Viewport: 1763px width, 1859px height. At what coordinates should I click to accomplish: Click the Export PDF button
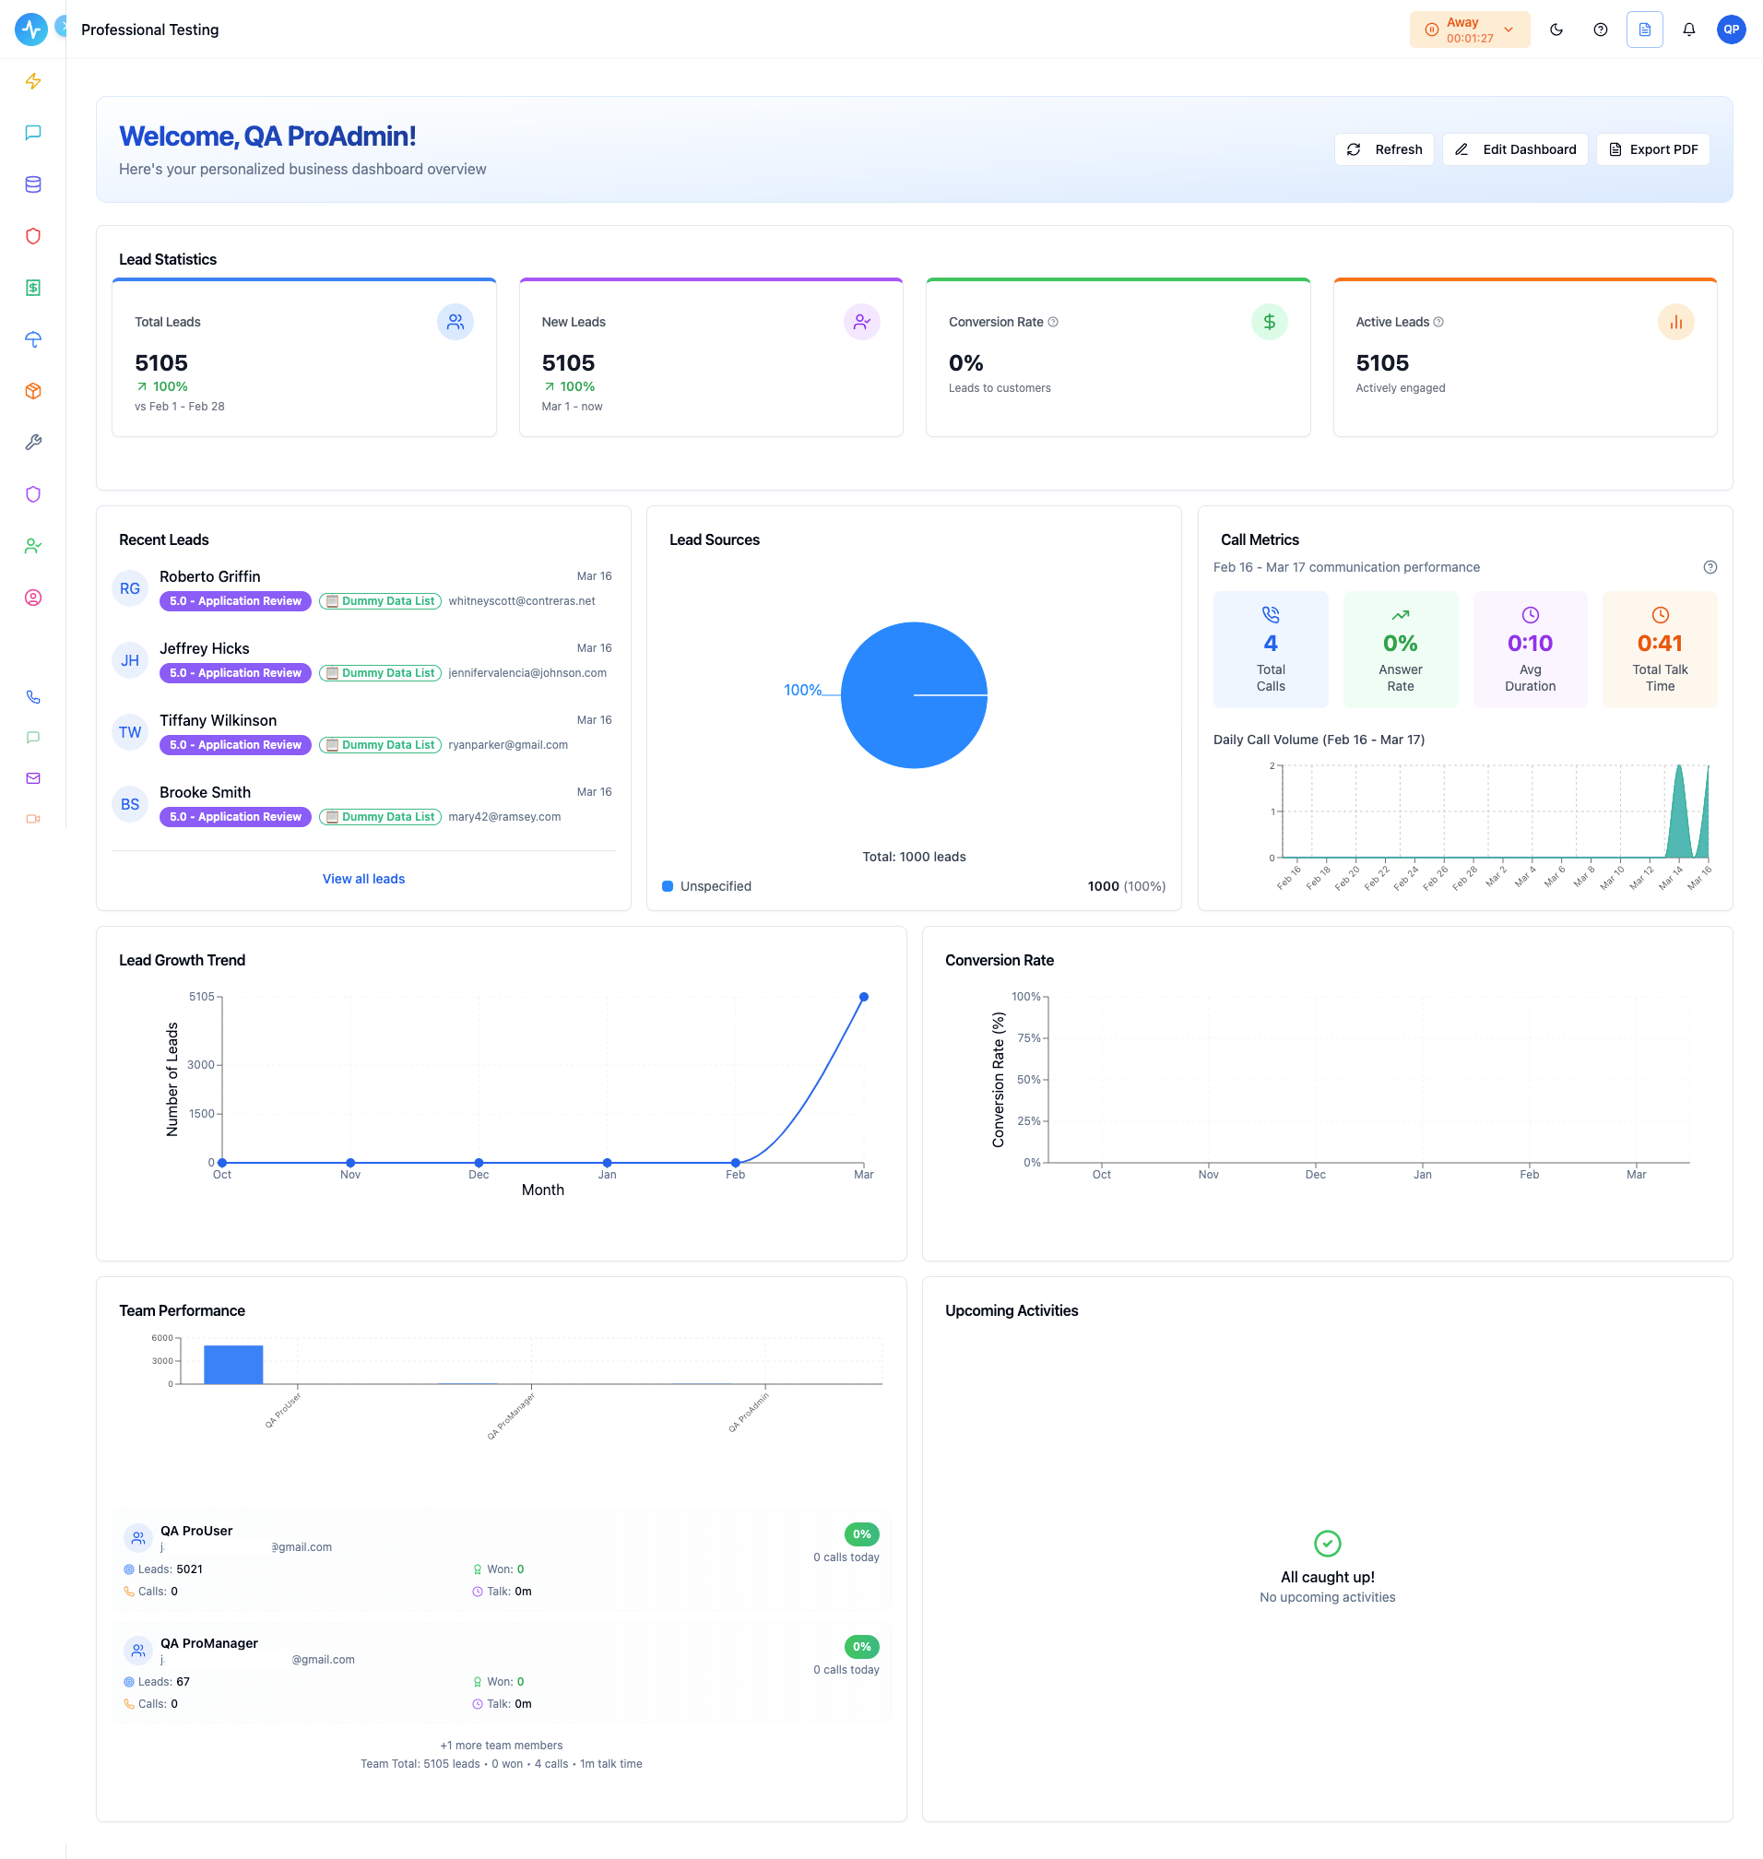point(1652,149)
